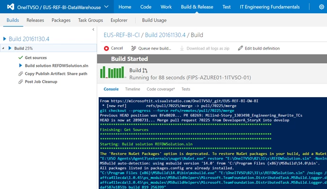Open the Test hub

pyautogui.click(x=227, y=7)
